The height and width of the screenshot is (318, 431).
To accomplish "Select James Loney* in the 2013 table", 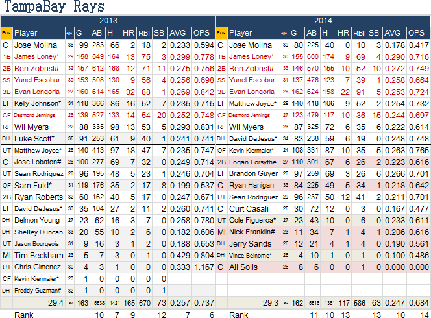I will click(x=37, y=56).
